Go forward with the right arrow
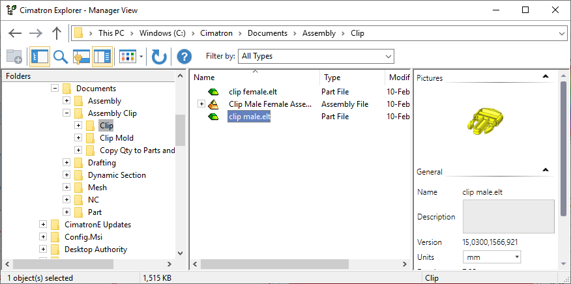The width and height of the screenshot is (571, 284). click(x=36, y=33)
